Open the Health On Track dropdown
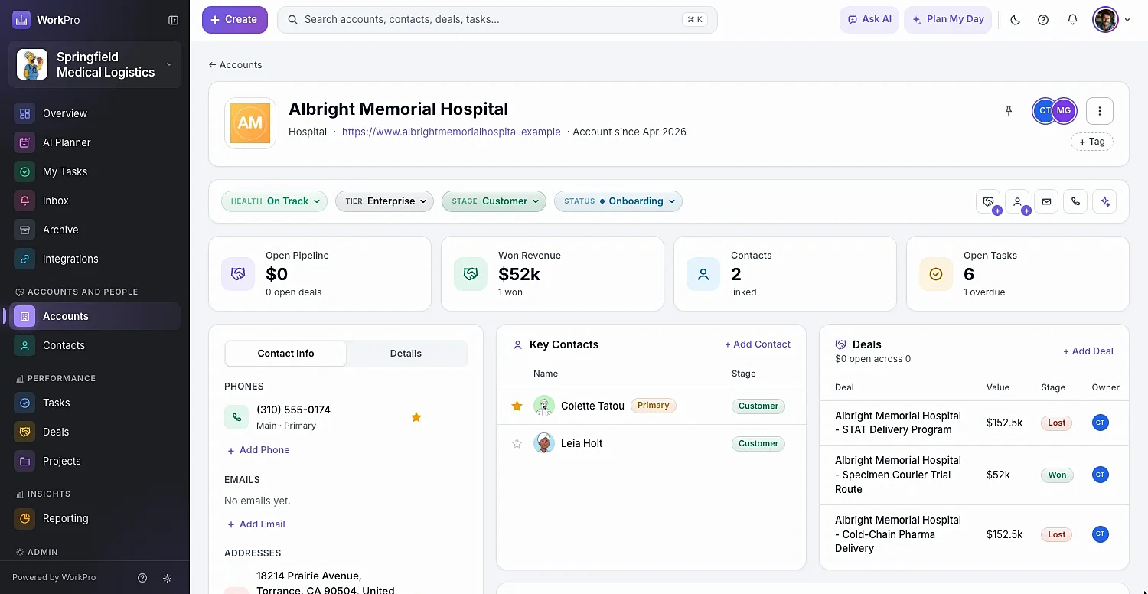Screen dimensions: 1148x594 (x=275, y=201)
